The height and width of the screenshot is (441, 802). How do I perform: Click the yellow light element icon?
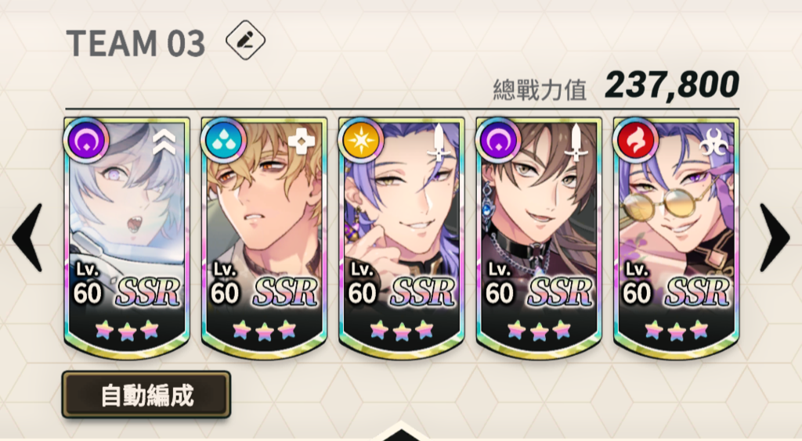pos(360,140)
